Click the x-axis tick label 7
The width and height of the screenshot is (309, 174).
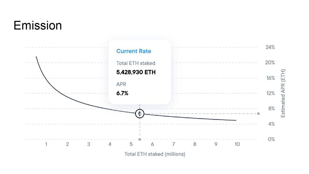(x=173, y=144)
